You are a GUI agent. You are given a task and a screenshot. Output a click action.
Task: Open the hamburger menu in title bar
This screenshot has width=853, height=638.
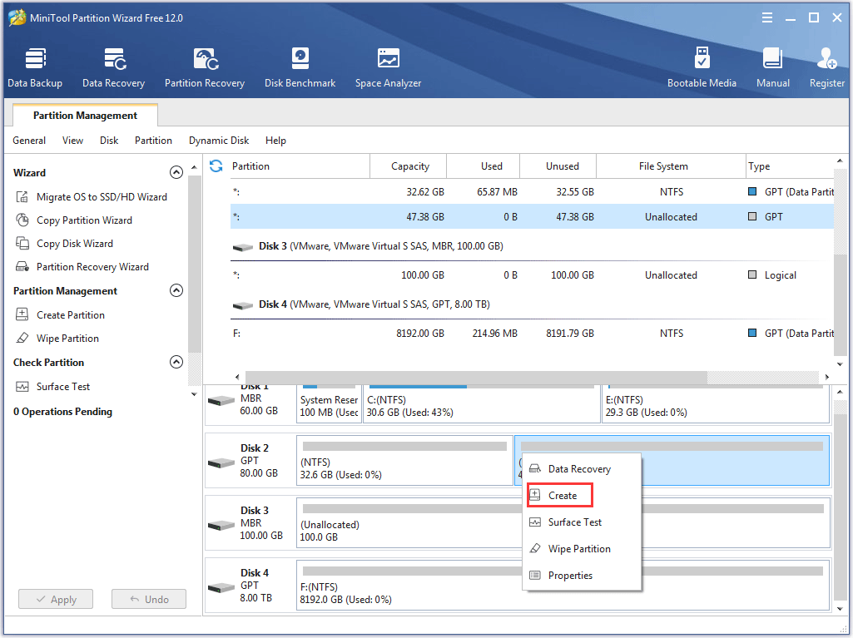[x=766, y=17]
